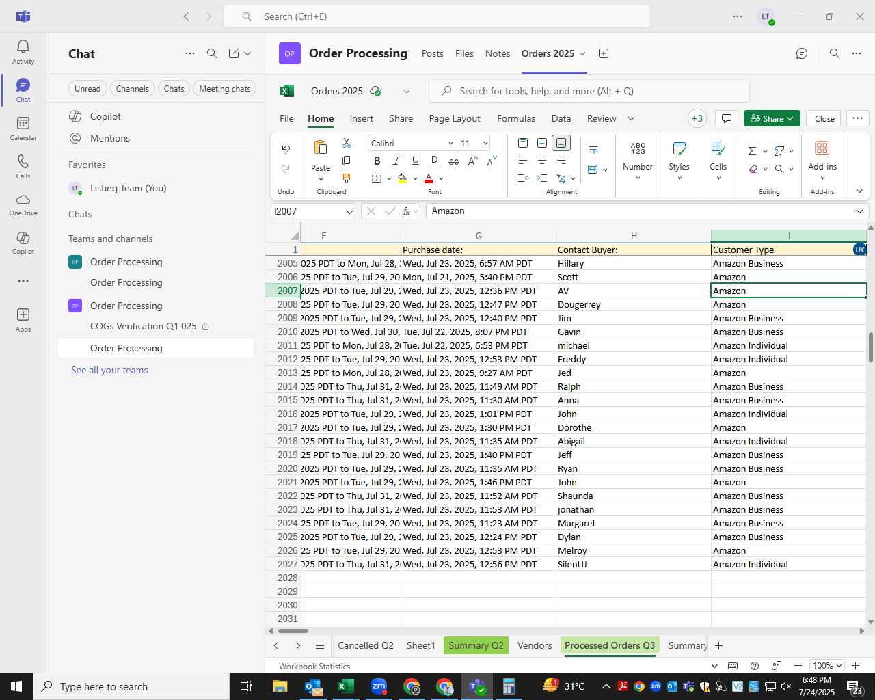The image size is (875, 700).
Task: Search chats using magnifier in Chat pane
Action: (x=212, y=53)
